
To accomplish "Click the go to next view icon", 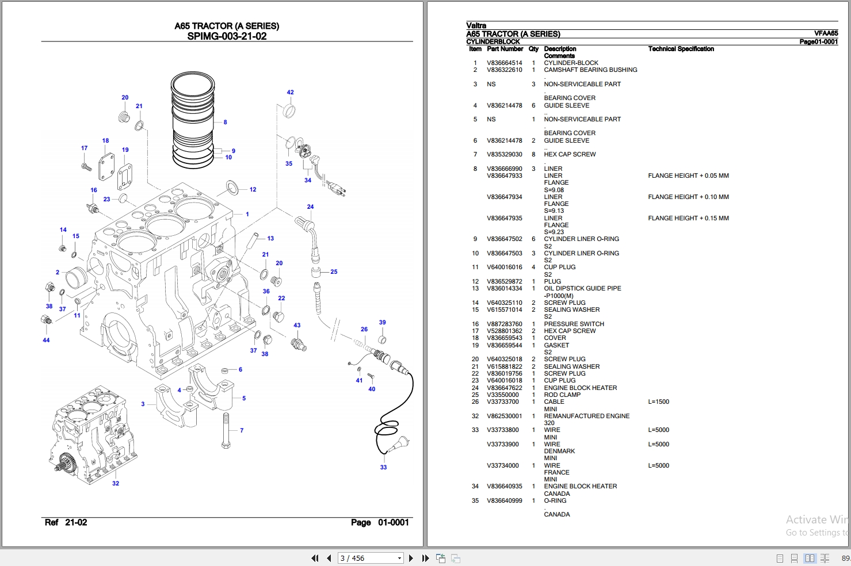I will click(455, 558).
